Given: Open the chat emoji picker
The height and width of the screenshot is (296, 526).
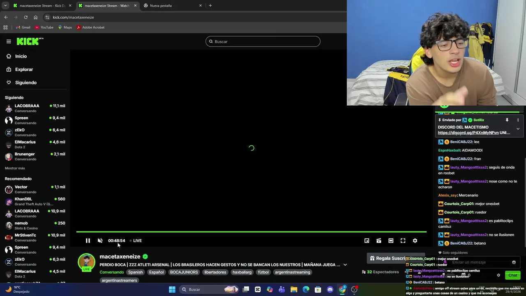Looking at the screenshot, I should (x=514, y=262).
